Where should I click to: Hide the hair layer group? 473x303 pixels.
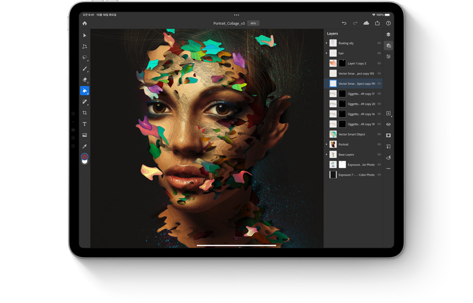(379, 53)
